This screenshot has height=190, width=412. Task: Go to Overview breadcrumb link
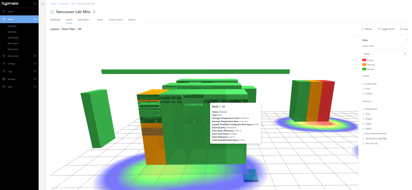click(x=64, y=3)
